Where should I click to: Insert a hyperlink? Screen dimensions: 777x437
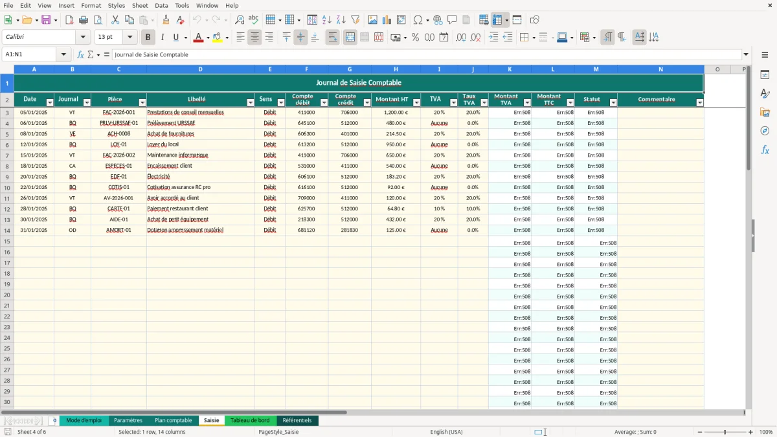438,20
